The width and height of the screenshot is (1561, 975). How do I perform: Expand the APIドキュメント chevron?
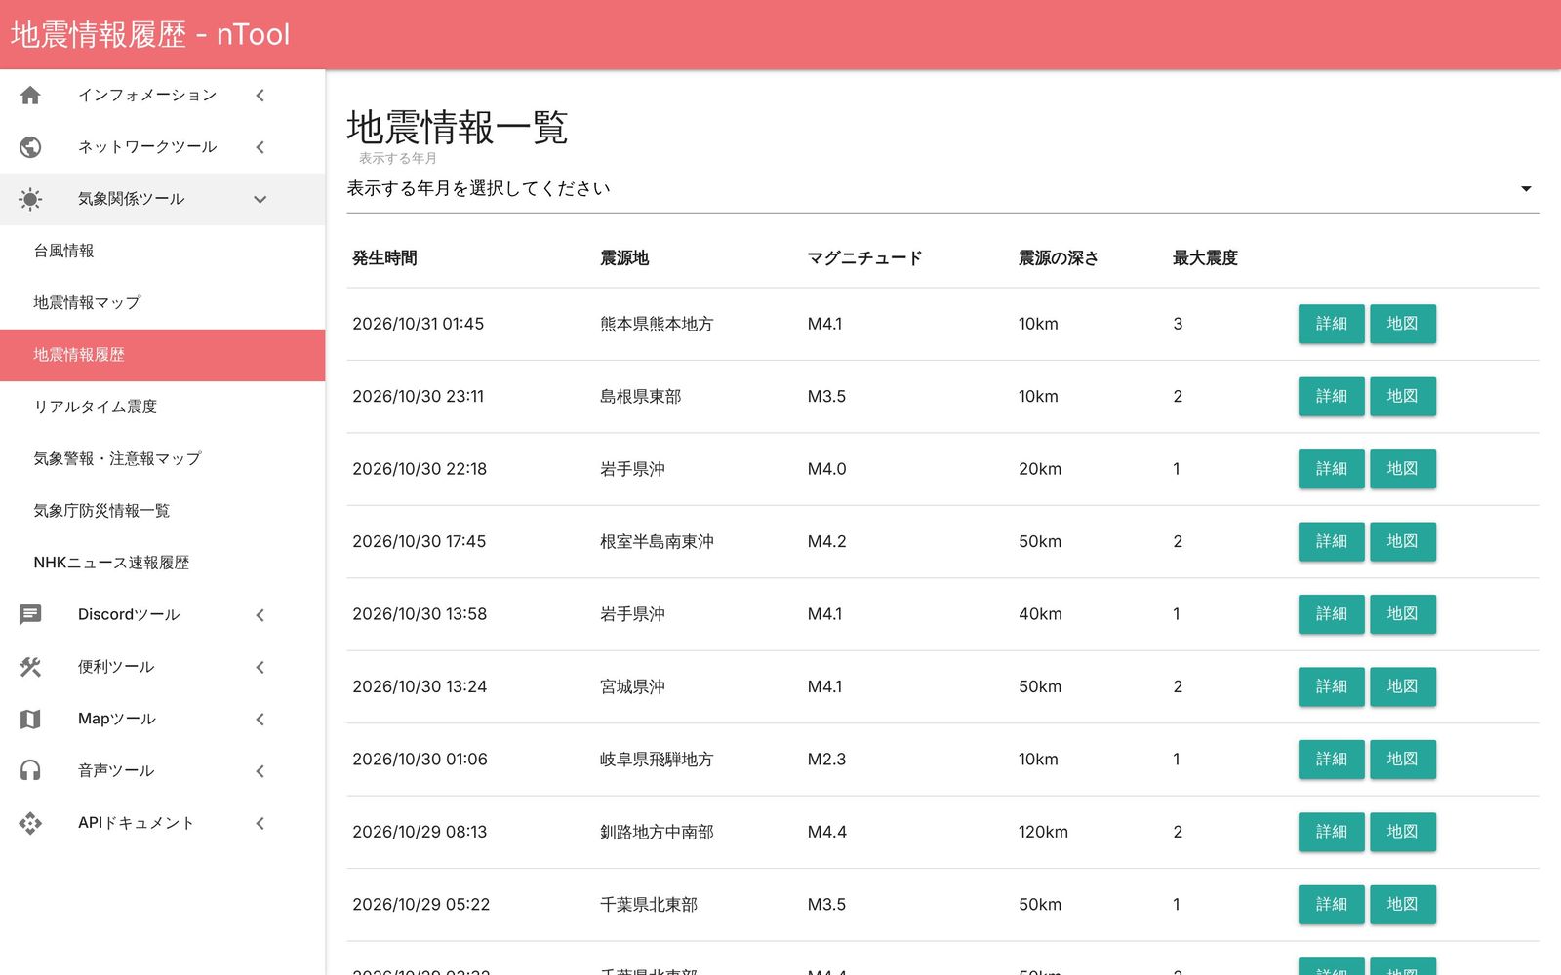pos(260,823)
